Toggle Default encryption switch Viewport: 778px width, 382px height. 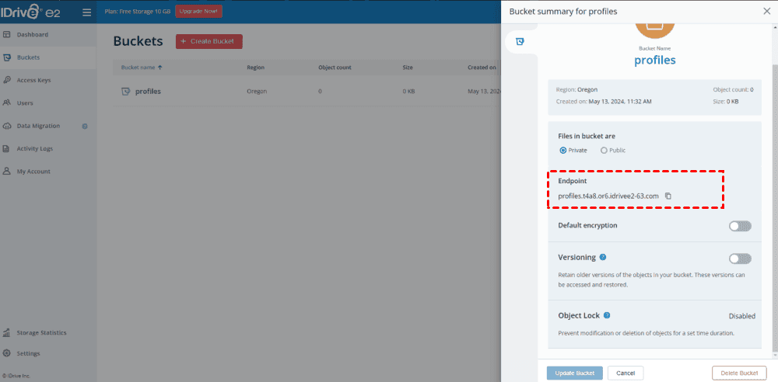(x=740, y=226)
